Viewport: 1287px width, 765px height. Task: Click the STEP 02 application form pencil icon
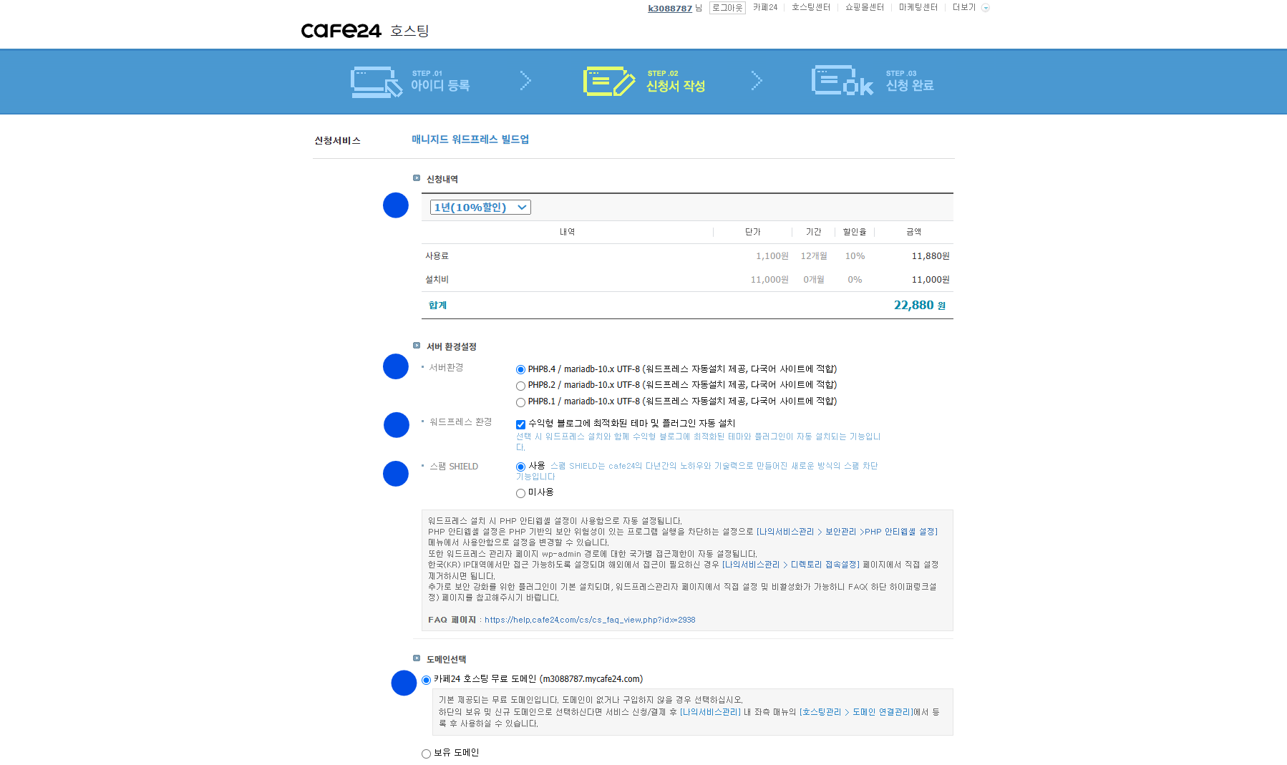tap(609, 82)
